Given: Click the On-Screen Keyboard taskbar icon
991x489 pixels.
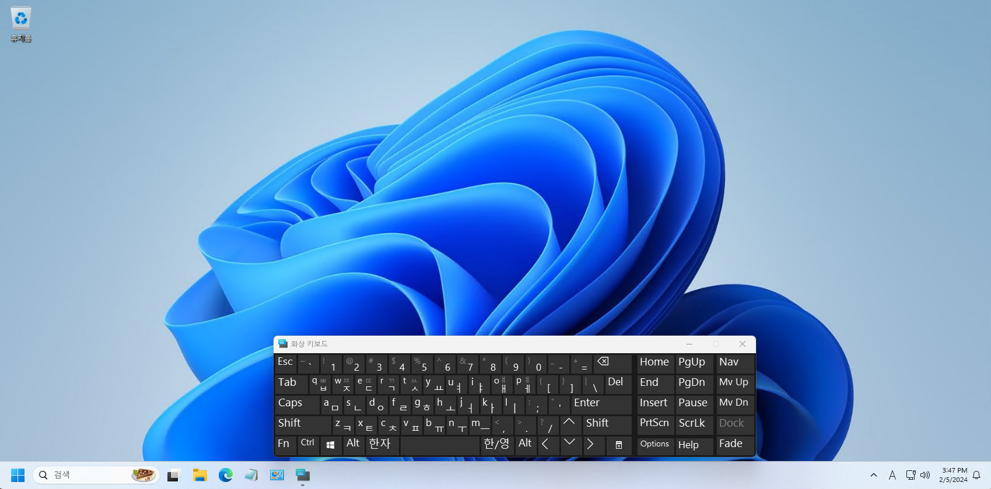Looking at the screenshot, I should [x=303, y=475].
